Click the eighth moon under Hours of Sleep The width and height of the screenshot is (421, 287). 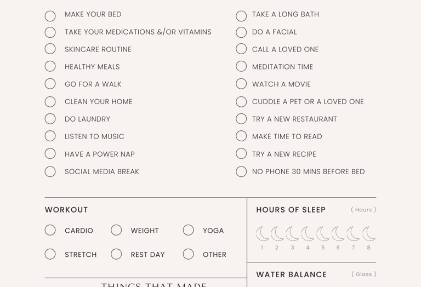369,234
